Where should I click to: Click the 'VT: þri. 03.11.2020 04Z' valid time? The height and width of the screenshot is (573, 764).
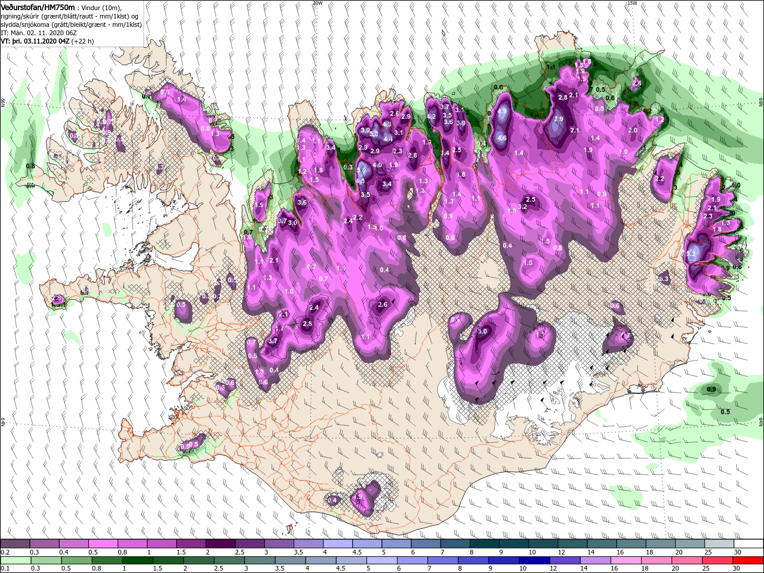tap(35, 41)
